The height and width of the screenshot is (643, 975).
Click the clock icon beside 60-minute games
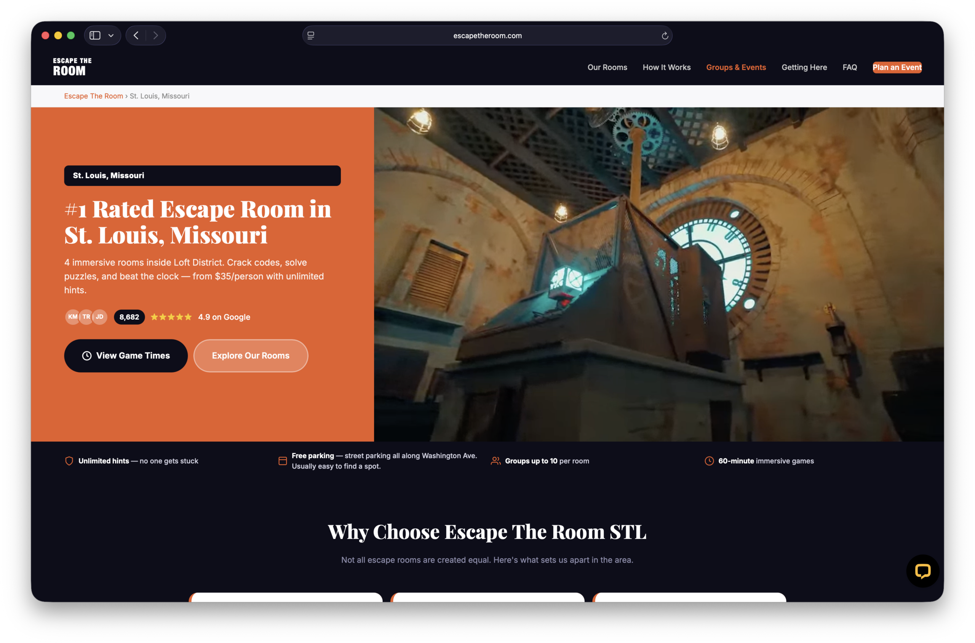709,461
